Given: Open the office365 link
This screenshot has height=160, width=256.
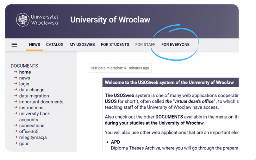Looking at the screenshot, I should [x=29, y=132].
